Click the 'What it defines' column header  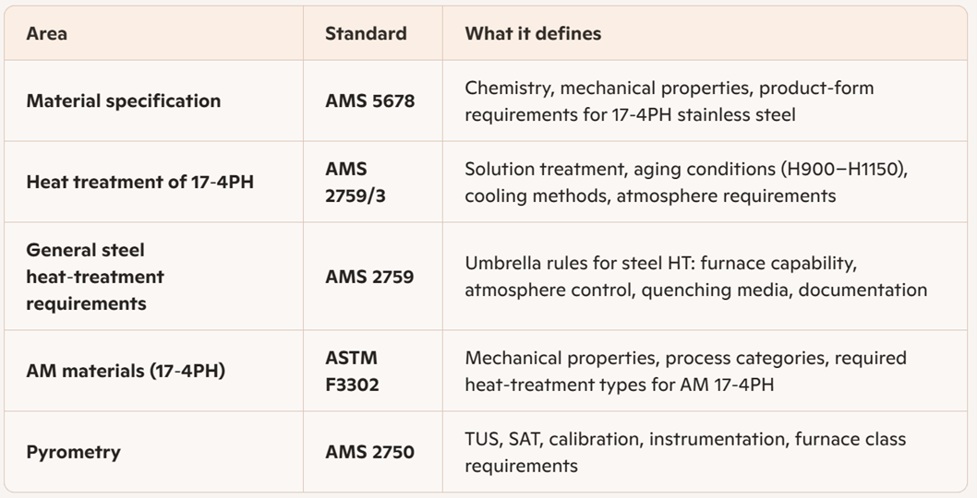(x=533, y=33)
